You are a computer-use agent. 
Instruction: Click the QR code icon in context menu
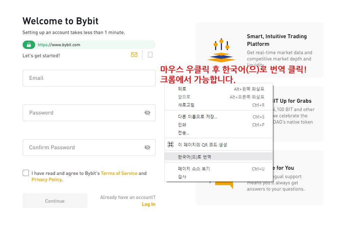171,145
